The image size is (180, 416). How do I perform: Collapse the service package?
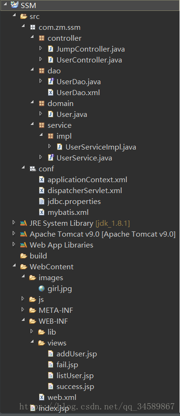(x=32, y=124)
